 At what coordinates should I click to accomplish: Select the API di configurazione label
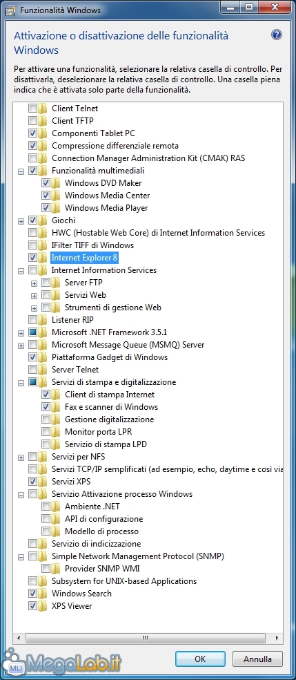(104, 519)
